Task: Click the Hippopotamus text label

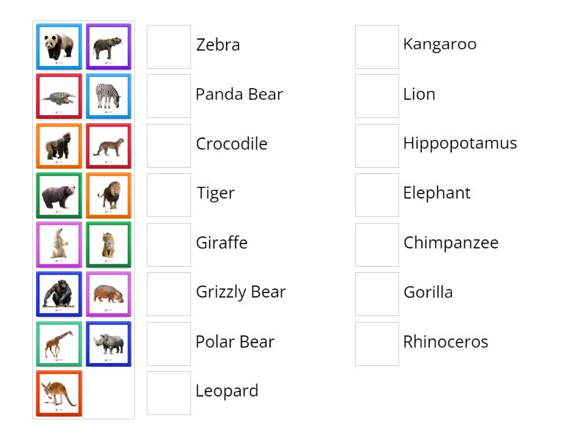Action: pyautogui.click(x=459, y=143)
